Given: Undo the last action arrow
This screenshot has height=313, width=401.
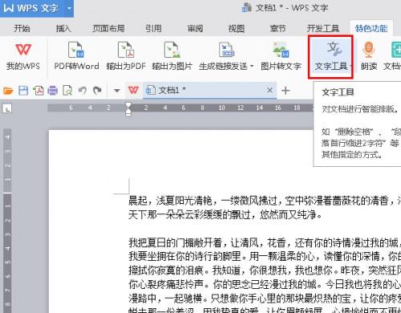Looking at the screenshot, I should point(83,91).
